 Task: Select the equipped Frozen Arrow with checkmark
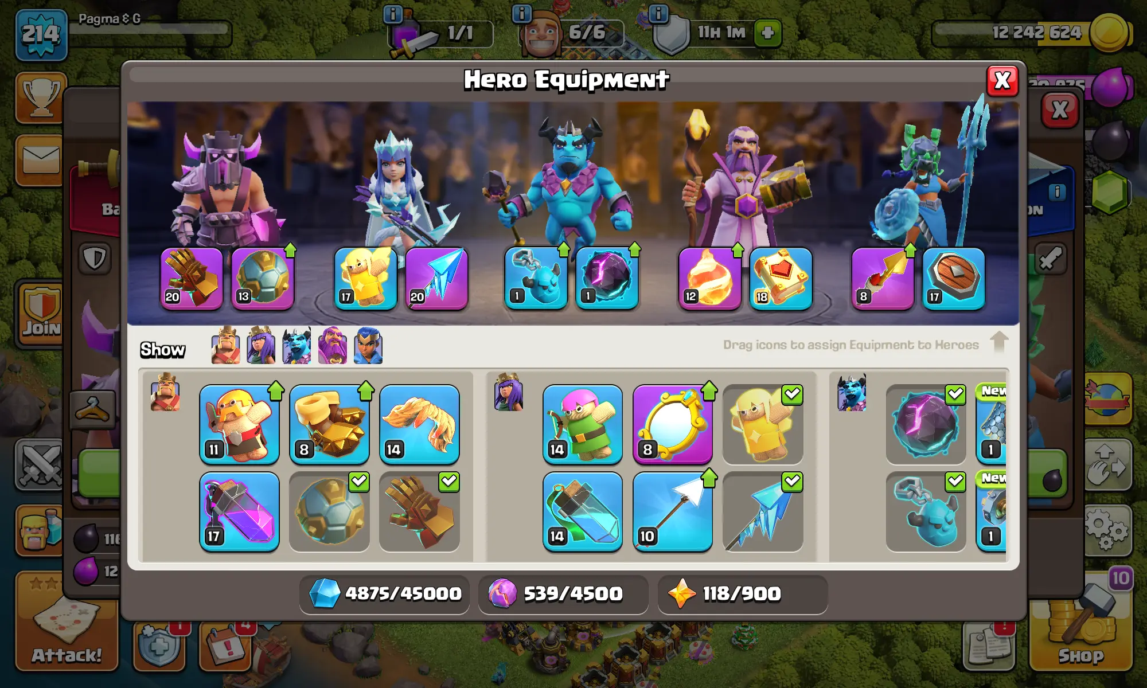(x=763, y=512)
